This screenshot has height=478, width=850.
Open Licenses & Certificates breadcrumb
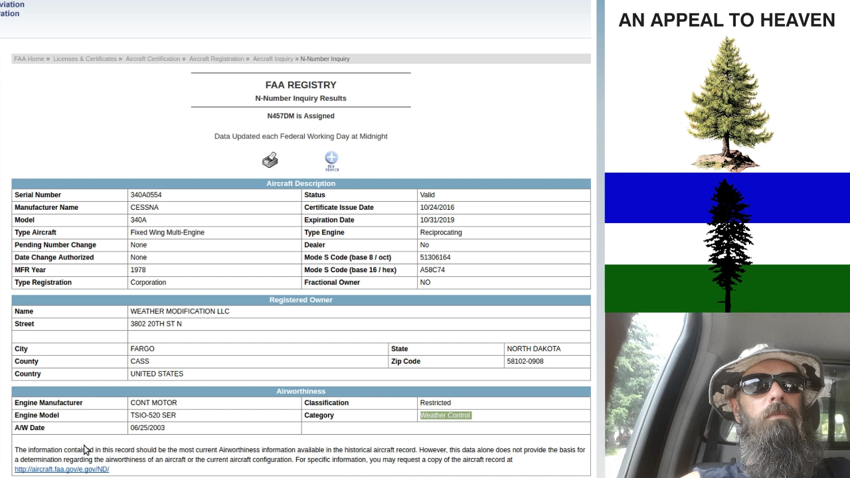tap(85, 59)
